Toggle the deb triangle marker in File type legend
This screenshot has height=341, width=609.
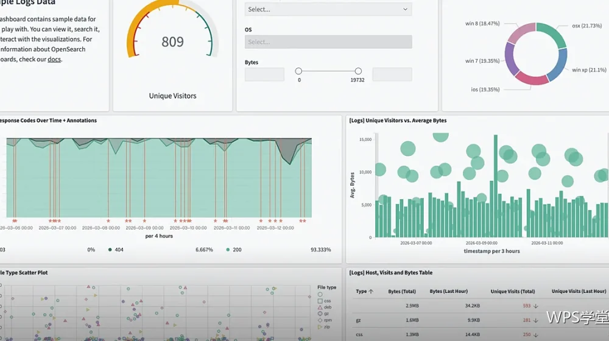(320, 308)
